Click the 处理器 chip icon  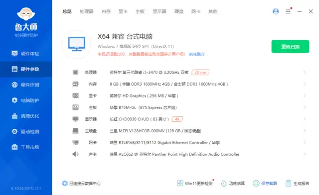click(75, 72)
